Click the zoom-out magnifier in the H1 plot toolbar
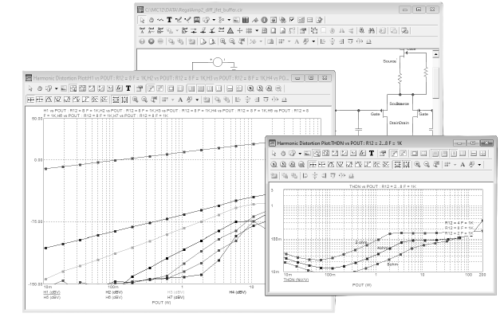The height and width of the screenshot is (317, 500). [144, 100]
